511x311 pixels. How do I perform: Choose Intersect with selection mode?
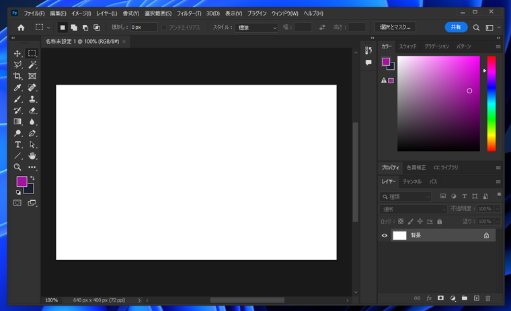[x=97, y=28]
